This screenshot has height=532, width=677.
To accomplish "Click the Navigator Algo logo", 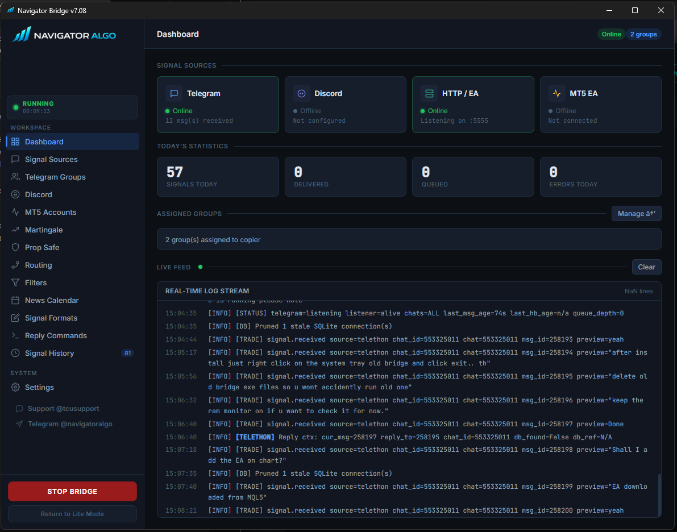I will pos(64,35).
